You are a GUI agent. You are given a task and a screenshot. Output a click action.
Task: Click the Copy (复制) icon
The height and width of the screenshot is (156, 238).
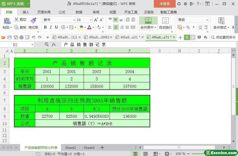coord(16,27)
